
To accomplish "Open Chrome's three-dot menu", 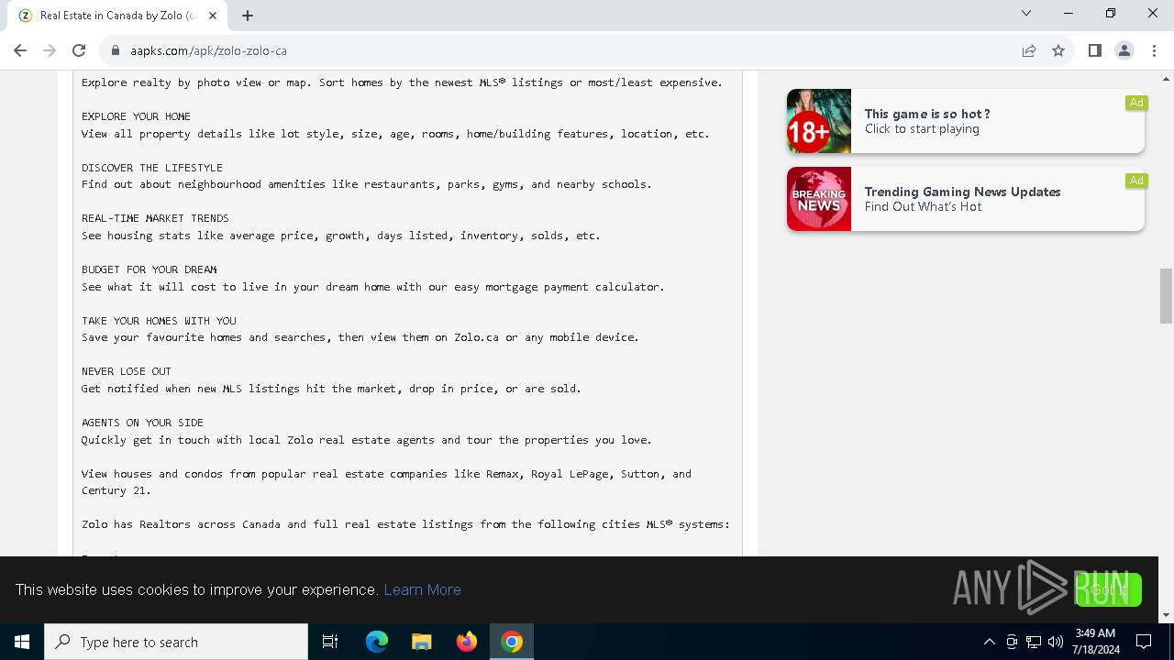I will point(1153,50).
